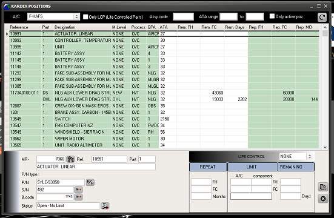Sort by the ATA column header
The width and height of the screenshot is (334, 218).
pyautogui.click(x=168, y=27)
